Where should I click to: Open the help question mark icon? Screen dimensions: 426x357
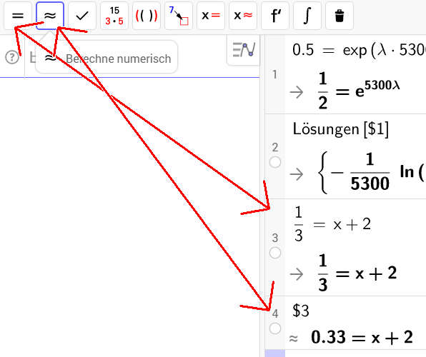point(12,57)
